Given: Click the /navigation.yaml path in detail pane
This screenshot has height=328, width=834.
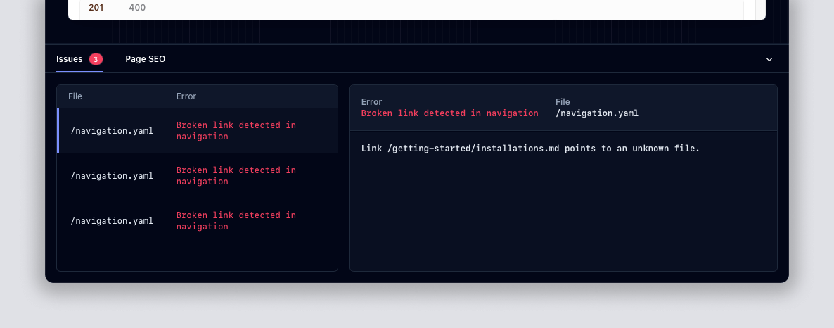Looking at the screenshot, I should click(x=596, y=113).
